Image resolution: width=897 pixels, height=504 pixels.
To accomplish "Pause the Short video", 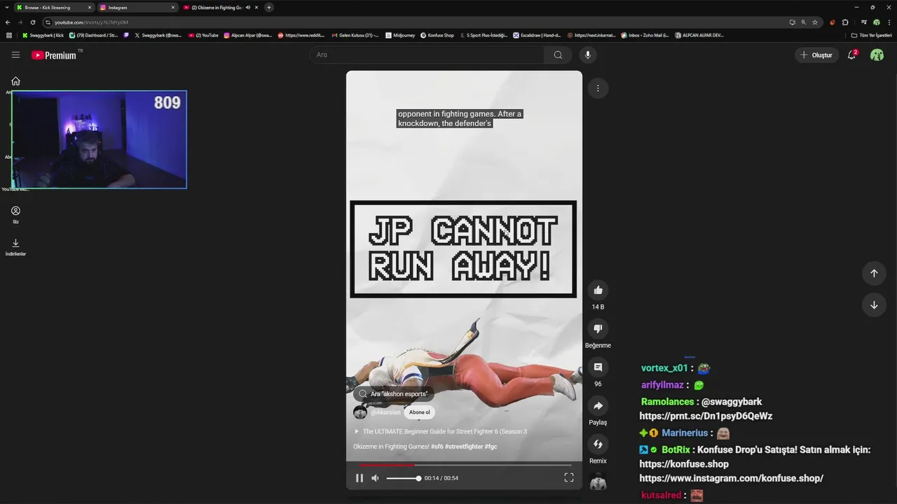I will coord(360,478).
